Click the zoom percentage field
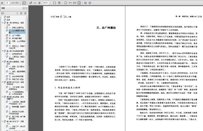Screen dimensions: 203x131 coord(46,3)
